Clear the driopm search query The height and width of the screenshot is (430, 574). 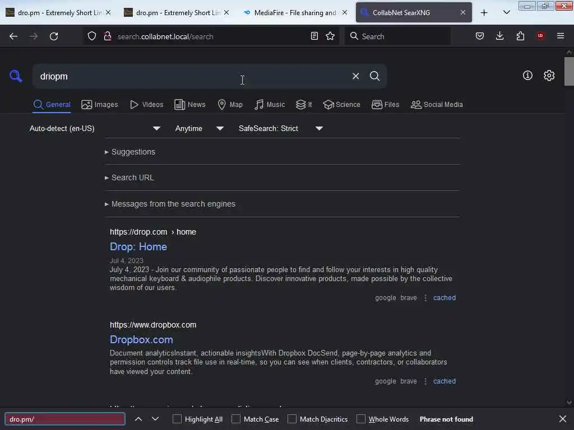355,76
